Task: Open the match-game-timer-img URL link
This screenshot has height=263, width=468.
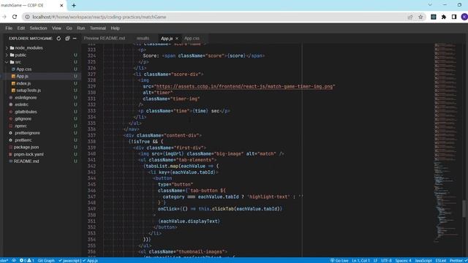Action: pyautogui.click(x=244, y=86)
